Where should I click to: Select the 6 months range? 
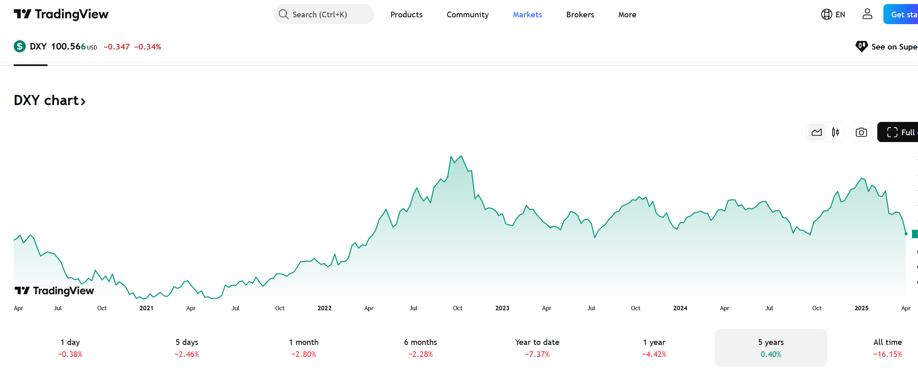tap(421, 348)
